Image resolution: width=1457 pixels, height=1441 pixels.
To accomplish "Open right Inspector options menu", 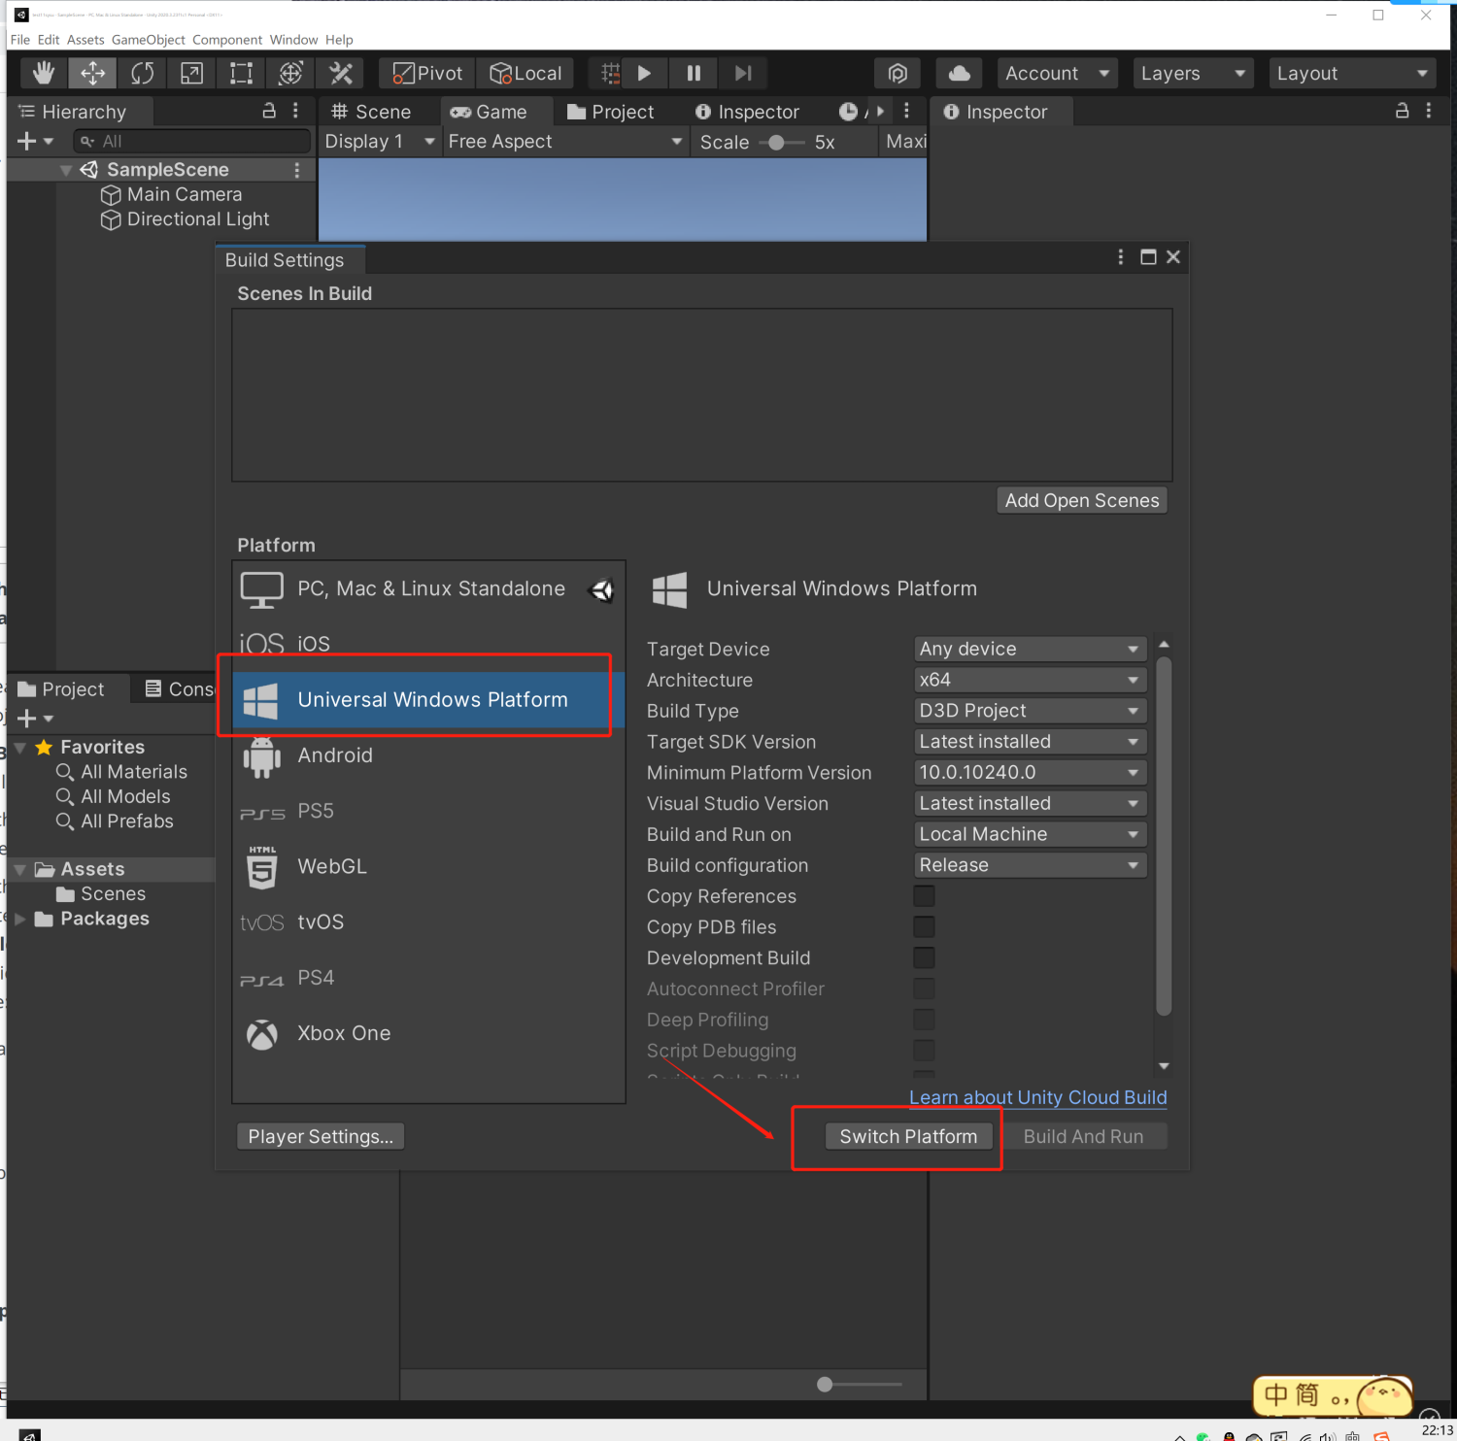I will tap(1428, 111).
